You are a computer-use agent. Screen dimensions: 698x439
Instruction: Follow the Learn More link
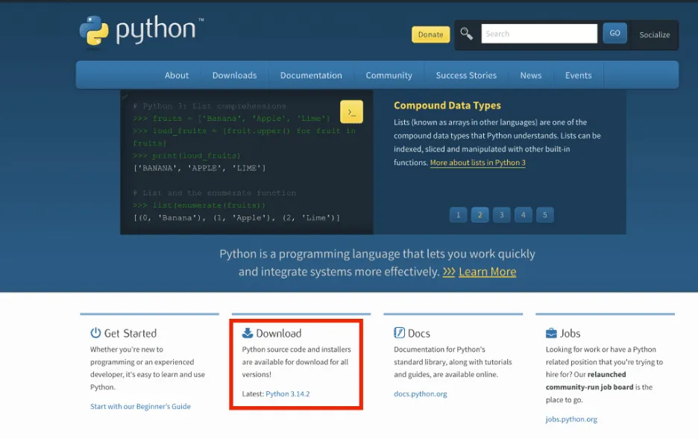point(487,272)
